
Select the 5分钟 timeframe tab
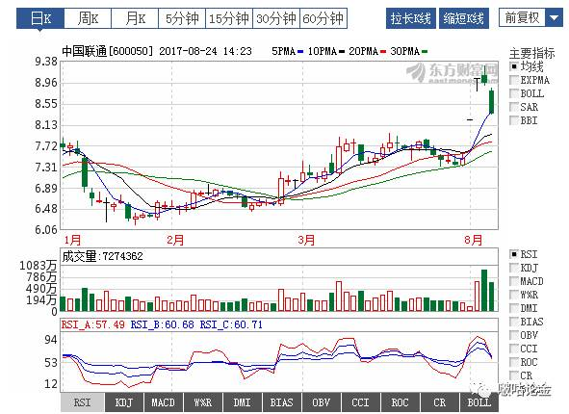[x=182, y=18]
